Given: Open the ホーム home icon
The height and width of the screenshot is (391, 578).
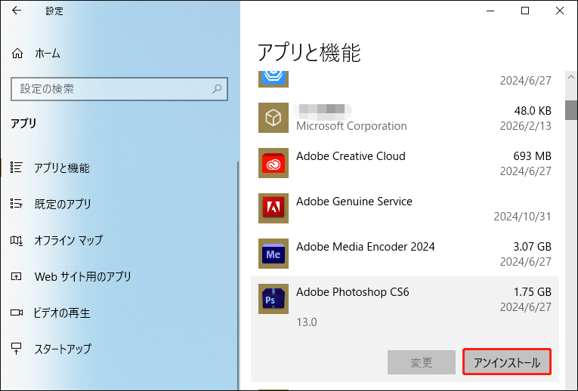Looking at the screenshot, I should pyautogui.click(x=17, y=54).
